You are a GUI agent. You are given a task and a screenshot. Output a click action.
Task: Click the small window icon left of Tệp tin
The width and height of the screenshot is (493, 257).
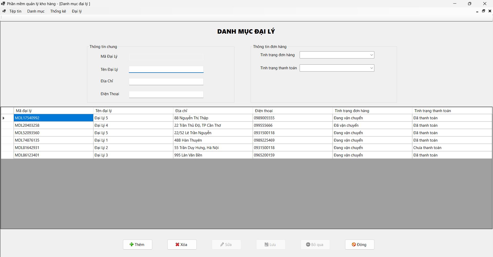click(x=4, y=11)
